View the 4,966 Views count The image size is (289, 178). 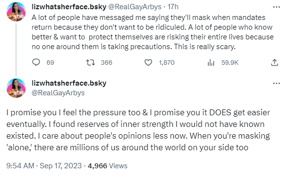click(107, 166)
